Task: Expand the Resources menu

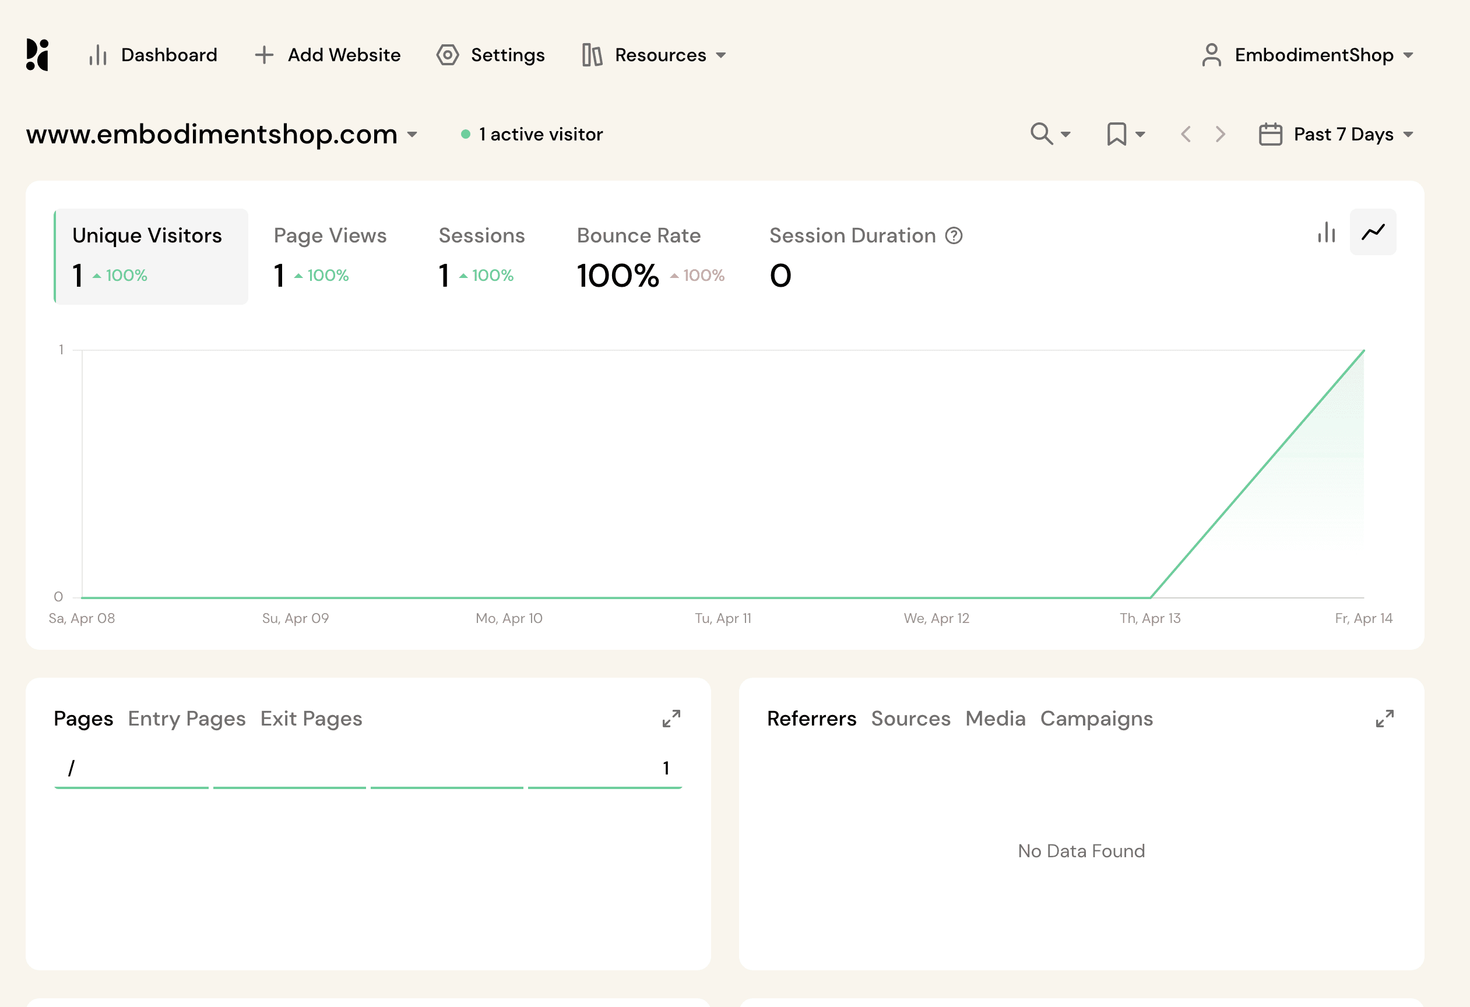Action: [654, 55]
